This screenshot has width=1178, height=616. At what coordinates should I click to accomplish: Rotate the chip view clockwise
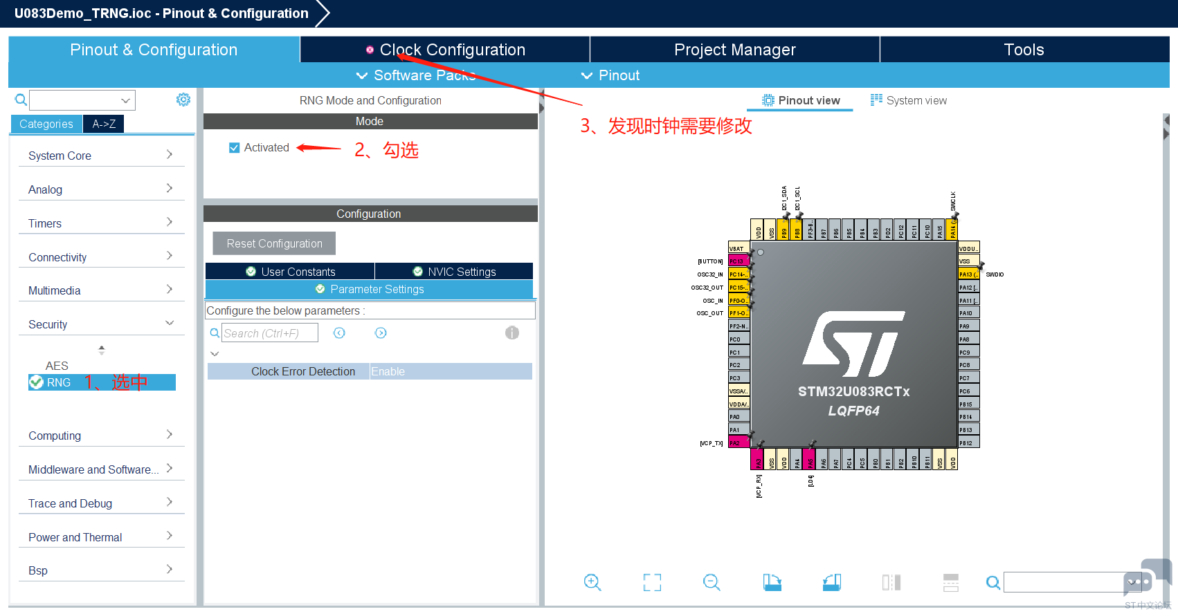tap(772, 582)
